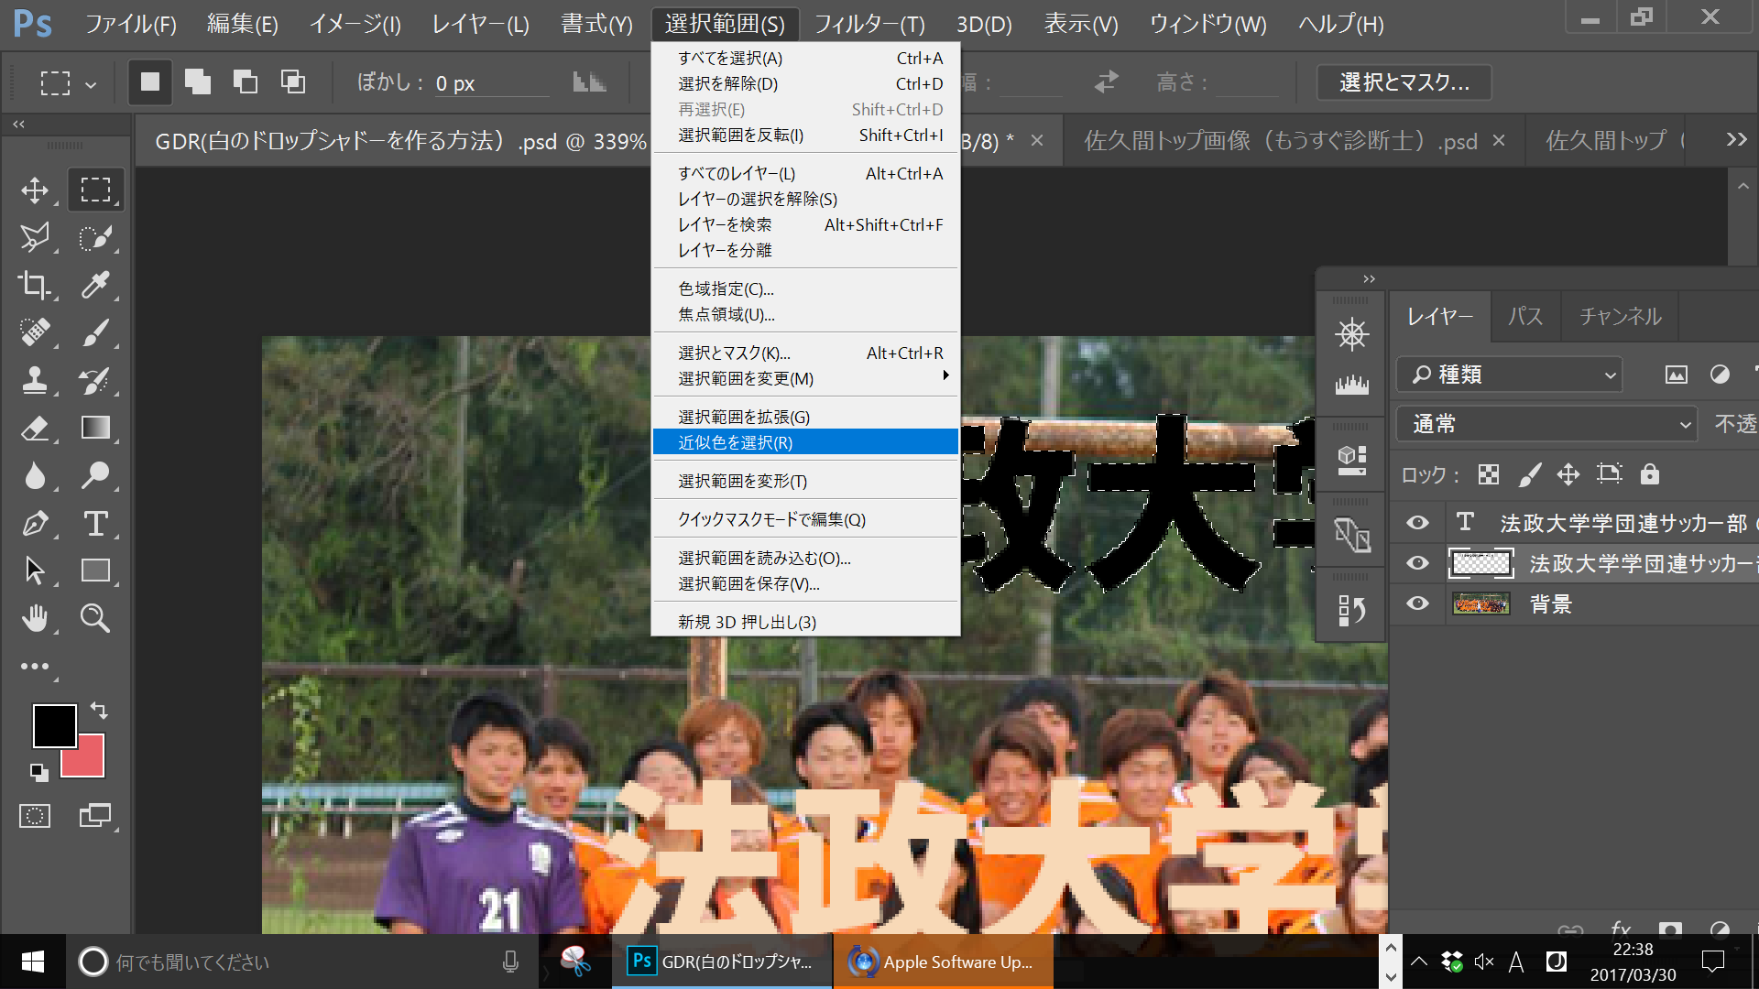Select the Brush tool
Viewport: 1759px width, 989px height.
[95, 331]
